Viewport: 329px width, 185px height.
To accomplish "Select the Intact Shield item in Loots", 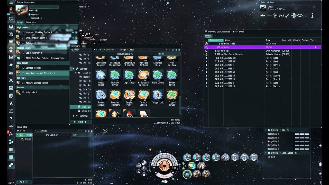I will coord(101,78).
